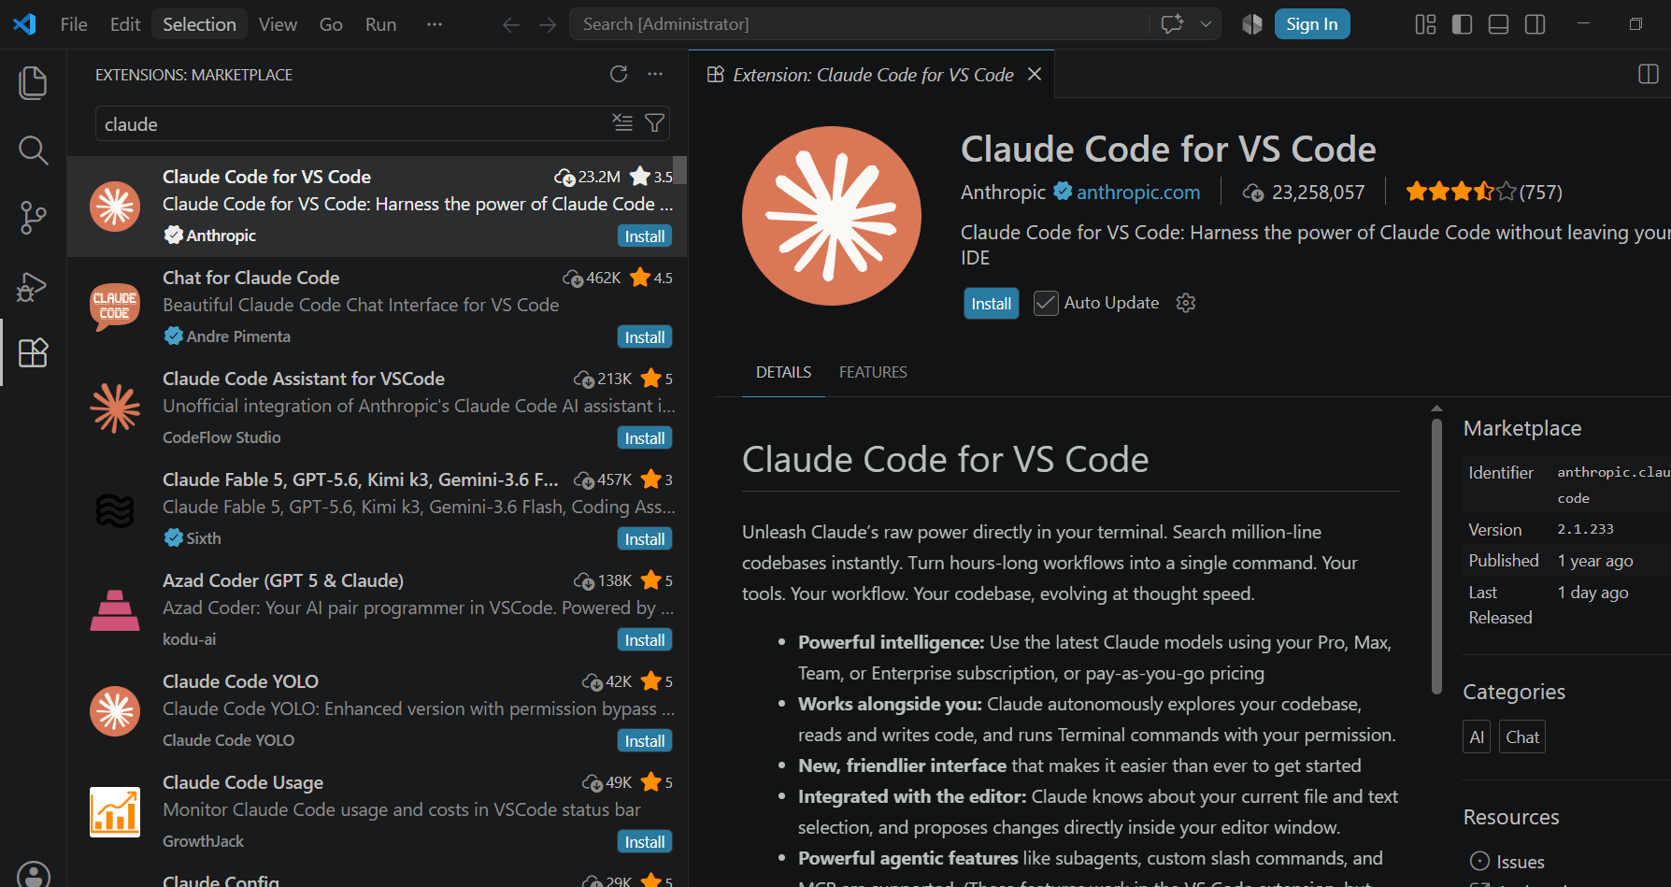Select Extensions view icon in activity bar
Viewport: 1671px width, 887px height.
pos(33,352)
